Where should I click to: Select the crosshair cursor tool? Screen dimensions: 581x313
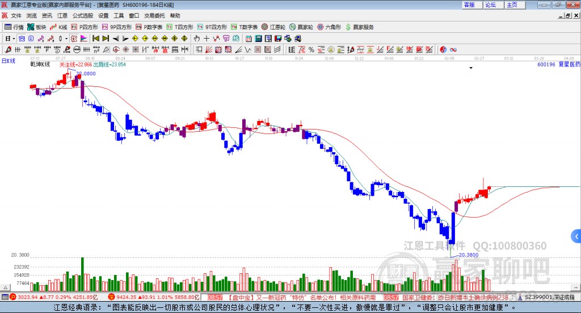tap(207, 39)
